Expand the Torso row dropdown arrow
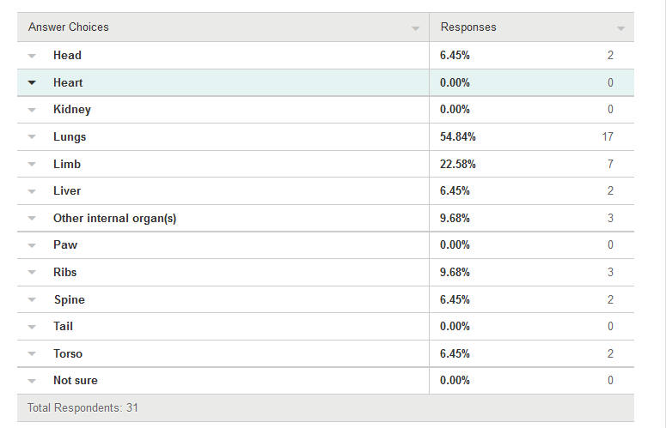 pyautogui.click(x=32, y=354)
